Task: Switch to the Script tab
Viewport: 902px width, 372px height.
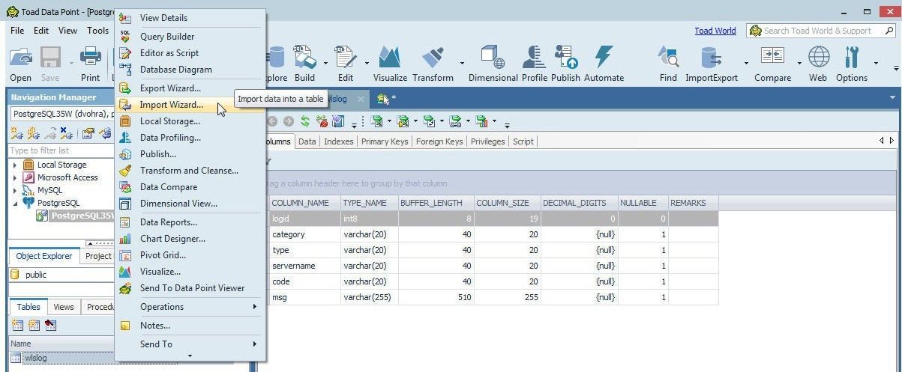Action: coord(523,141)
